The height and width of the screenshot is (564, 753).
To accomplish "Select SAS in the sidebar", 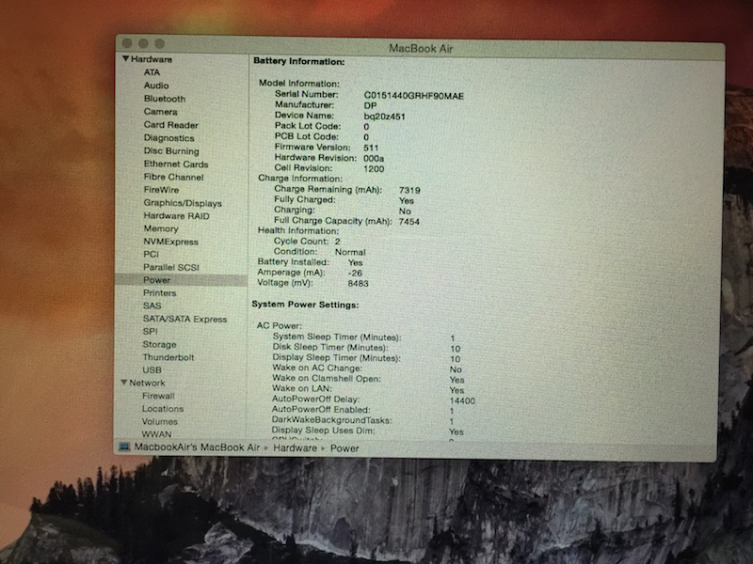I will tap(152, 306).
